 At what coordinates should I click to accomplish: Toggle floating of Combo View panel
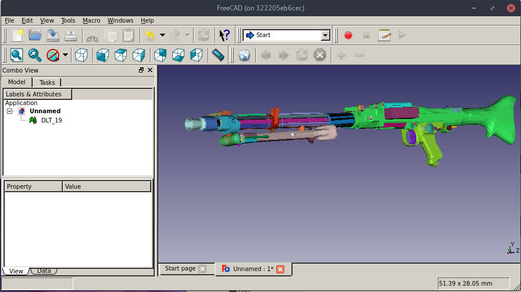click(141, 70)
